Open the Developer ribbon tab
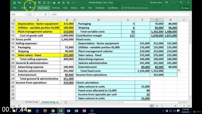This screenshot has height=114, width=202. tap(100, 8)
